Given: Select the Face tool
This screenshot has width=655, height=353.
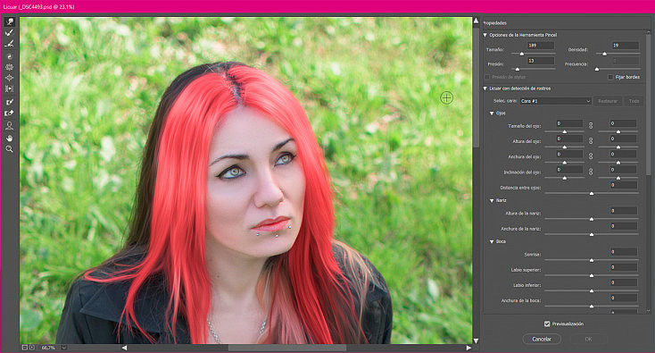Looking at the screenshot, I should (9, 125).
